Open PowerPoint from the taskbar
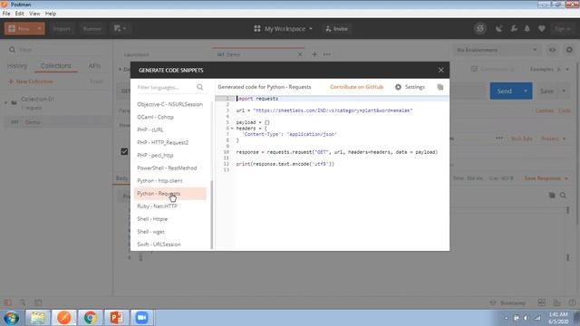 (x=116, y=318)
